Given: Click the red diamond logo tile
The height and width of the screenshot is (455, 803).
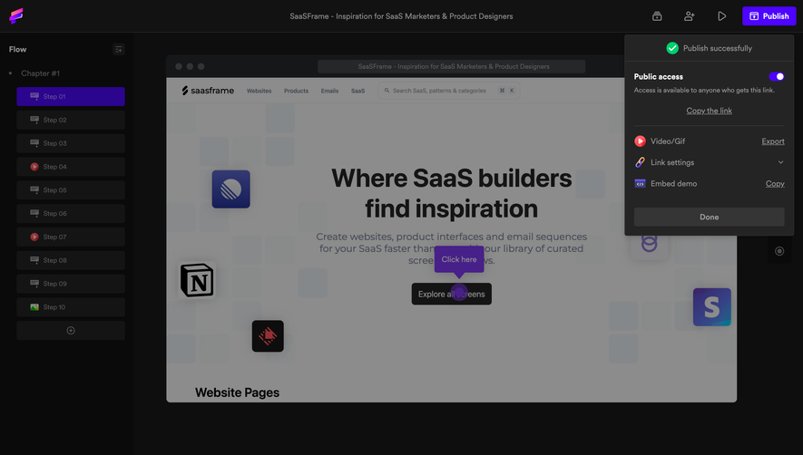Looking at the screenshot, I should (x=268, y=335).
